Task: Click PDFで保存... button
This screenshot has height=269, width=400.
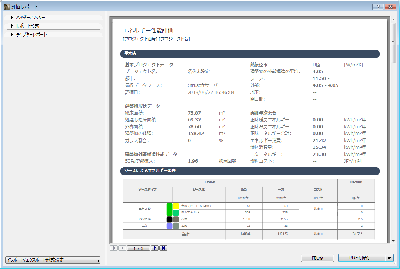Action: [x=362, y=258]
